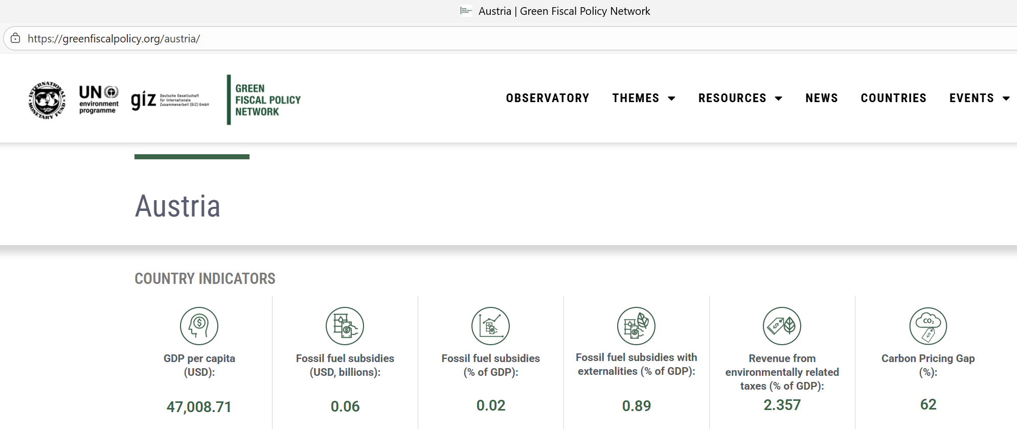Image resolution: width=1017 pixels, height=432 pixels.
Task: Click the site info lock icon
Action: tap(15, 38)
